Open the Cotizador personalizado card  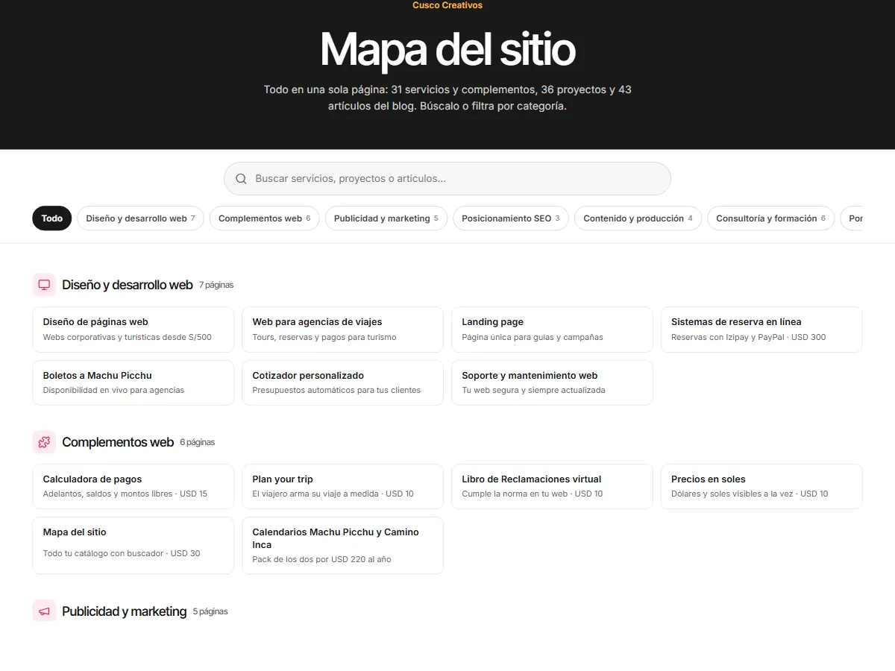(x=343, y=382)
